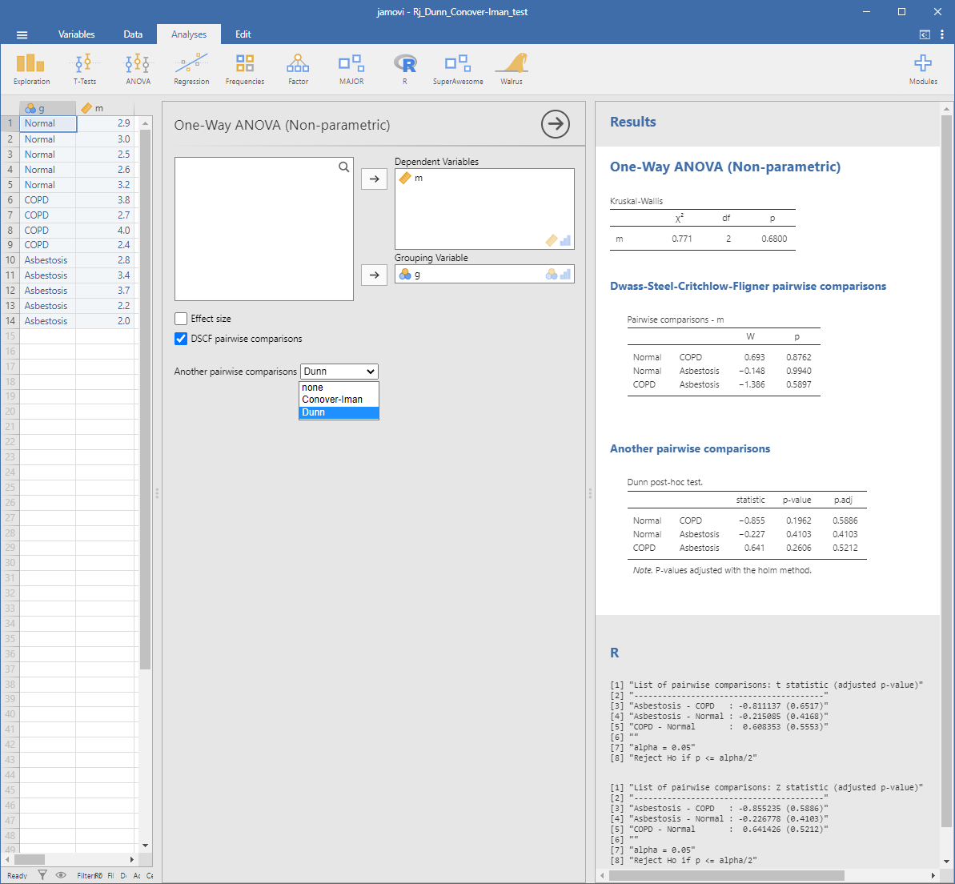This screenshot has width=955, height=884.
Task: Enable the Effect size checkbox
Action: 181,319
